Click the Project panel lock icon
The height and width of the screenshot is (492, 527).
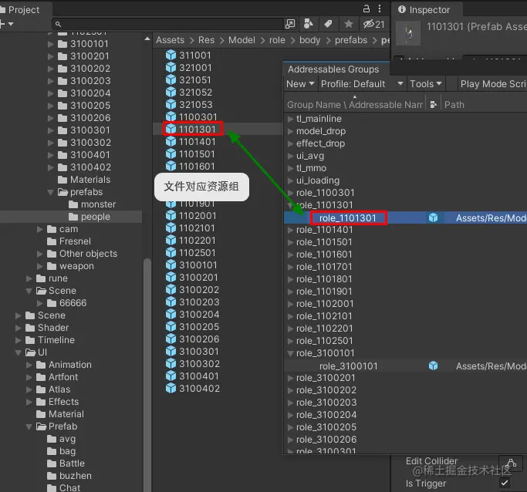(367, 8)
